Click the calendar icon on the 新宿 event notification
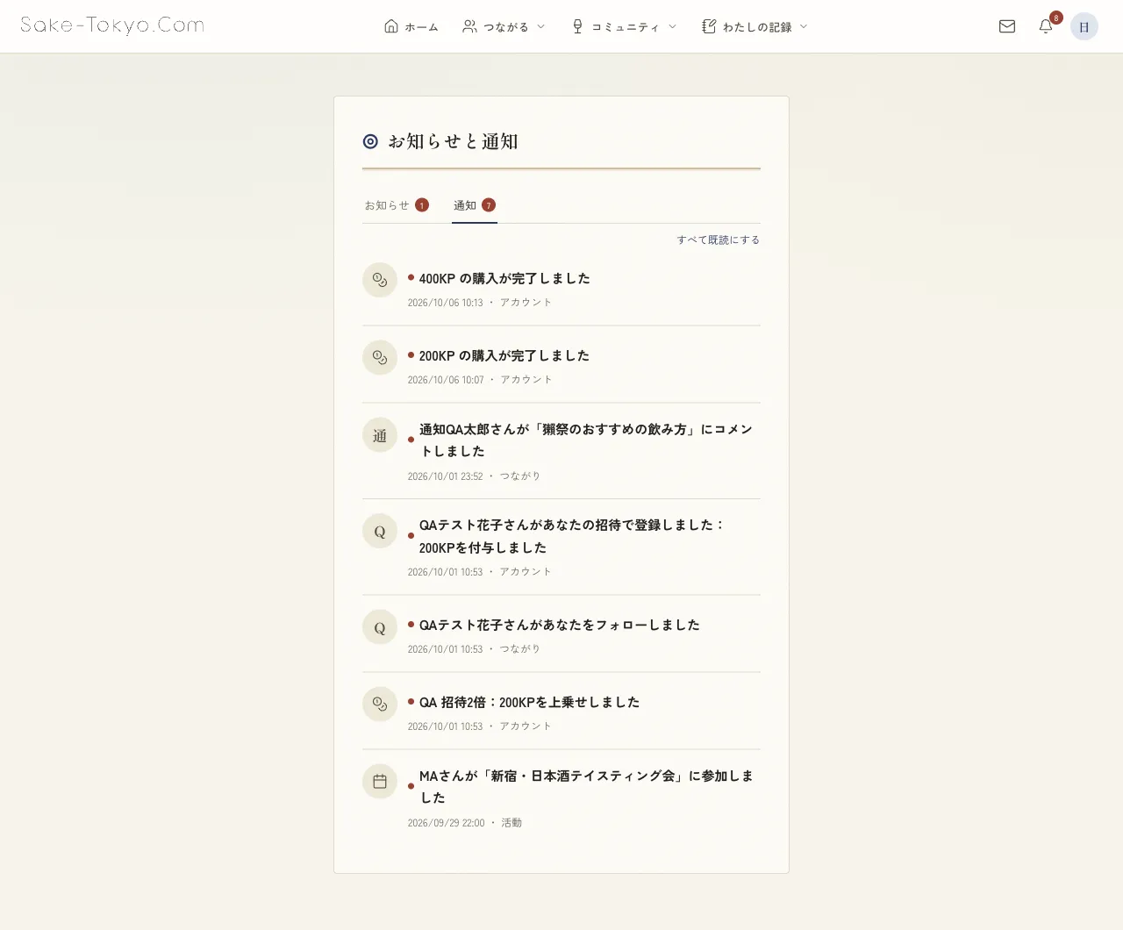 point(380,781)
